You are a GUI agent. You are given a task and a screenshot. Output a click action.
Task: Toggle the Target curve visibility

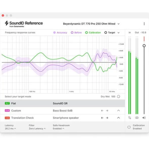click(x=110, y=33)
